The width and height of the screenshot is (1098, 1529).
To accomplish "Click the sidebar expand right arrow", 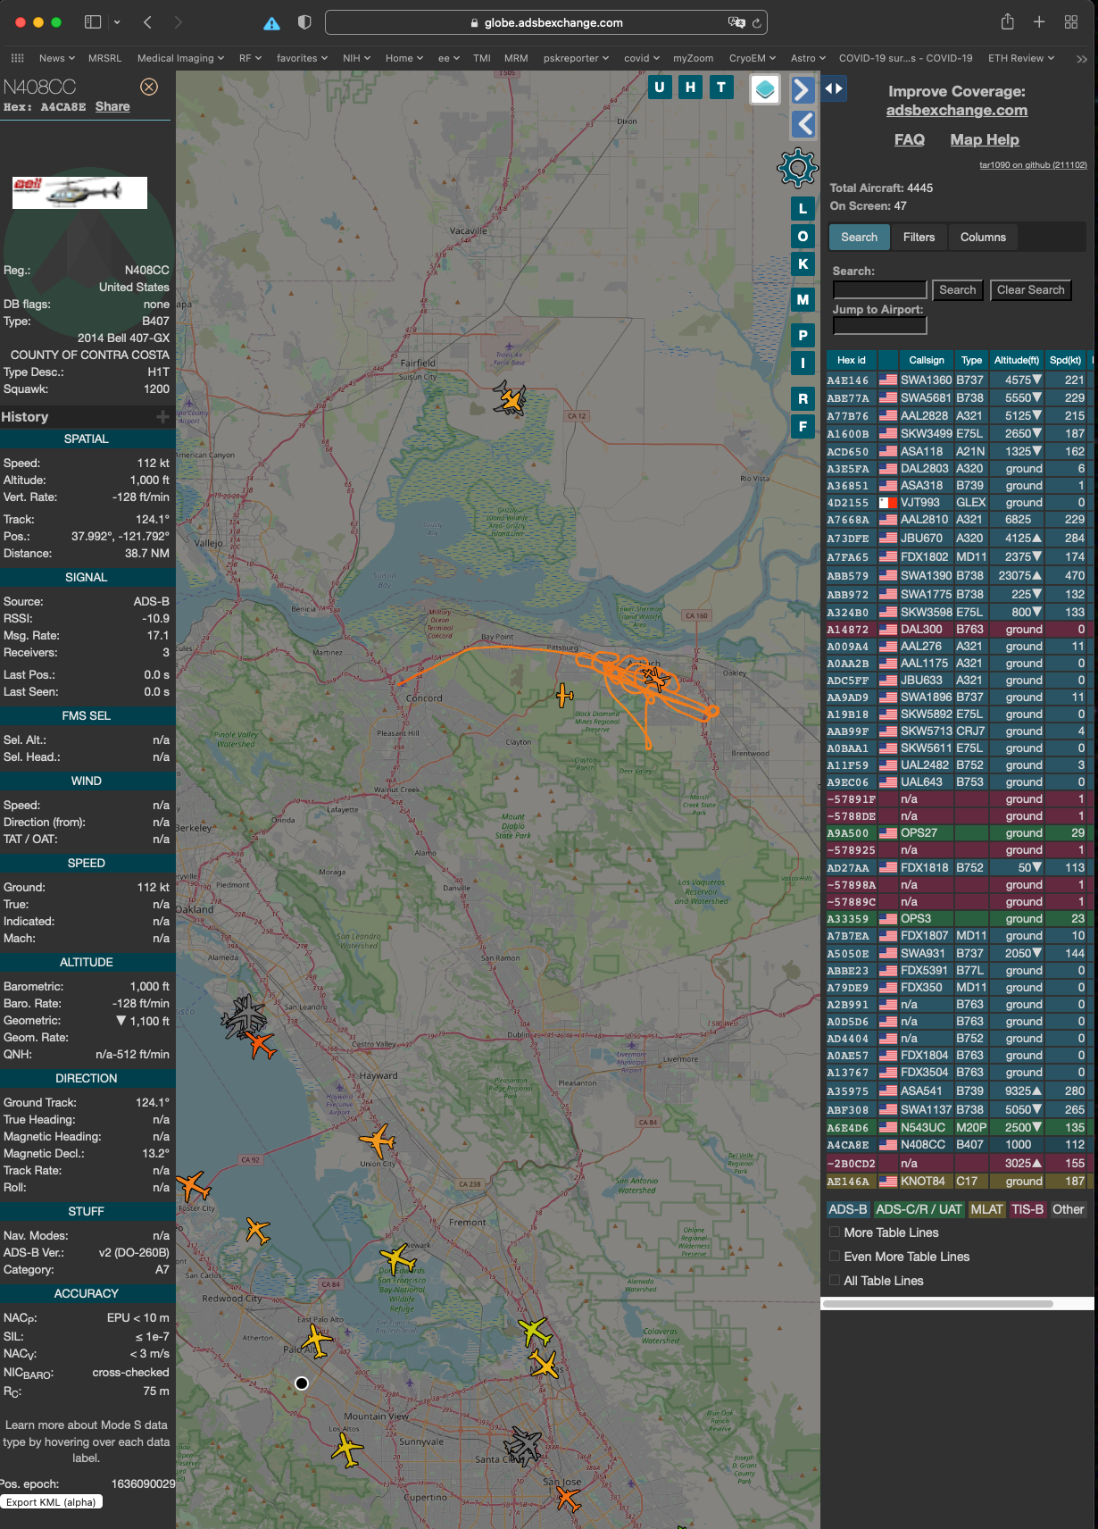I will 803,89.
